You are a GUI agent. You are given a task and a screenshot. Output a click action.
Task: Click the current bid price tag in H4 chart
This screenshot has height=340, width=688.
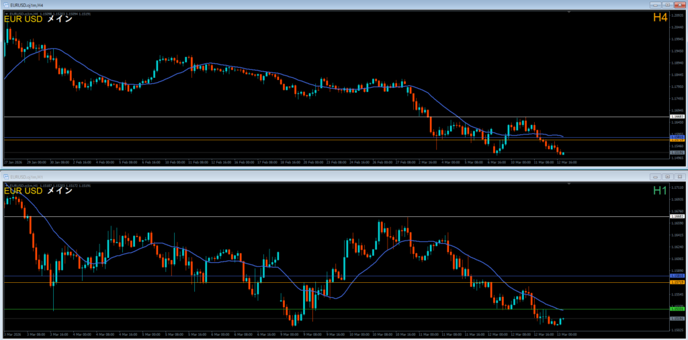coord(677,153)
